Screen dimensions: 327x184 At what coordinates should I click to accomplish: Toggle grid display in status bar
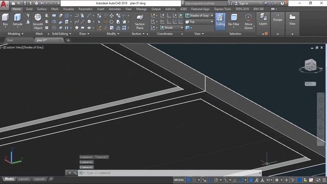[x=189, y=180]
